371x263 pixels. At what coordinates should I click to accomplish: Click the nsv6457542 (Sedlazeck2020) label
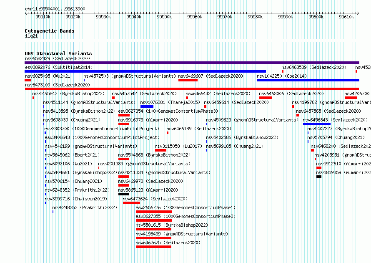(x=144, y=94)
